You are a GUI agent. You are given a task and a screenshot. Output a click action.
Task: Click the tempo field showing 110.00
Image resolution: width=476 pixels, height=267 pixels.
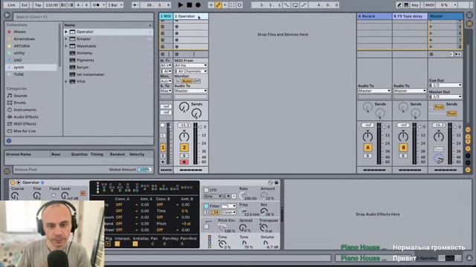coord(51,5)
